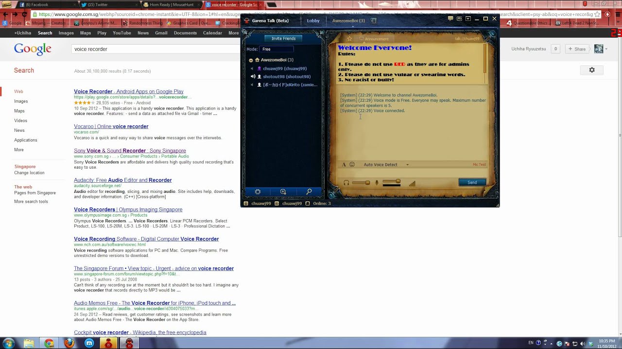Open the Google account avatar dropdown
This screenshot has width=622, height=349.
pyautogui.click(x=601, y=49)
